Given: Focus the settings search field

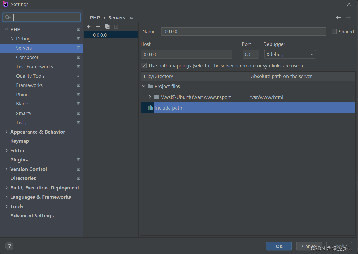Looking at the screenshot, I should (42, 17).
